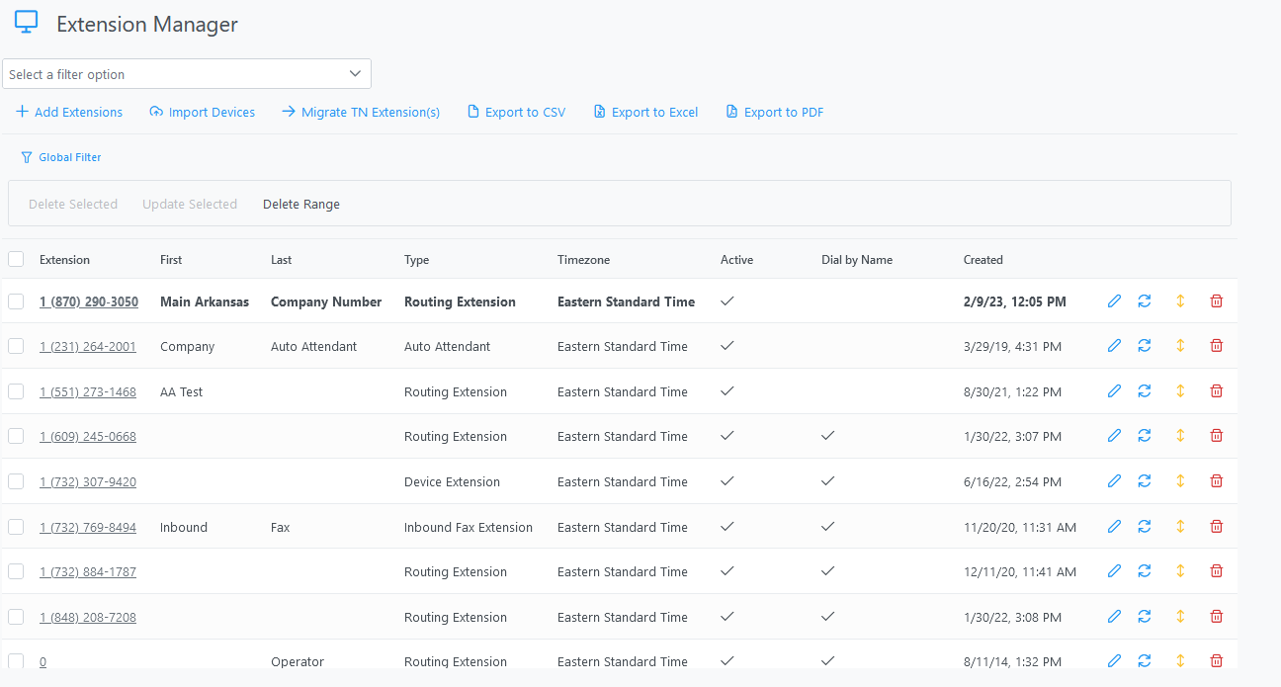
Task: Edit extension 1 (609) 245-0668
Action: (1115, 436)
